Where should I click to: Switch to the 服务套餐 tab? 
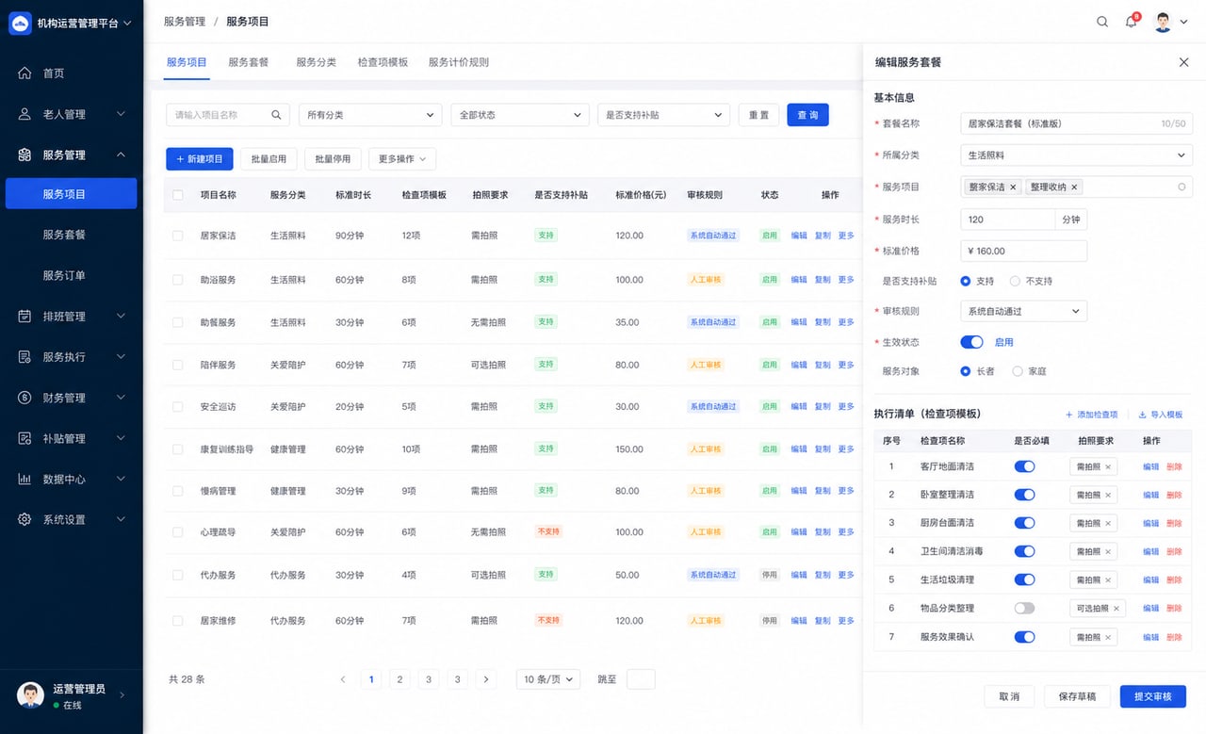[249, 62]
